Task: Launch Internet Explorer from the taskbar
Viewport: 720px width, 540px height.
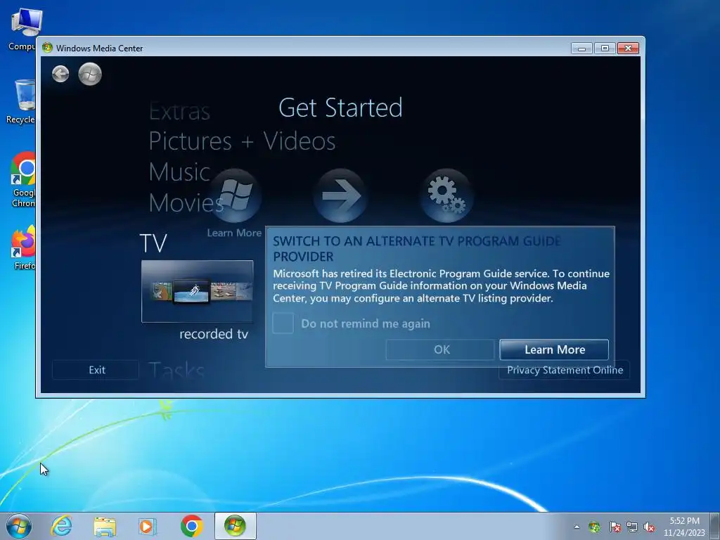Action: (x=62, y=526)
